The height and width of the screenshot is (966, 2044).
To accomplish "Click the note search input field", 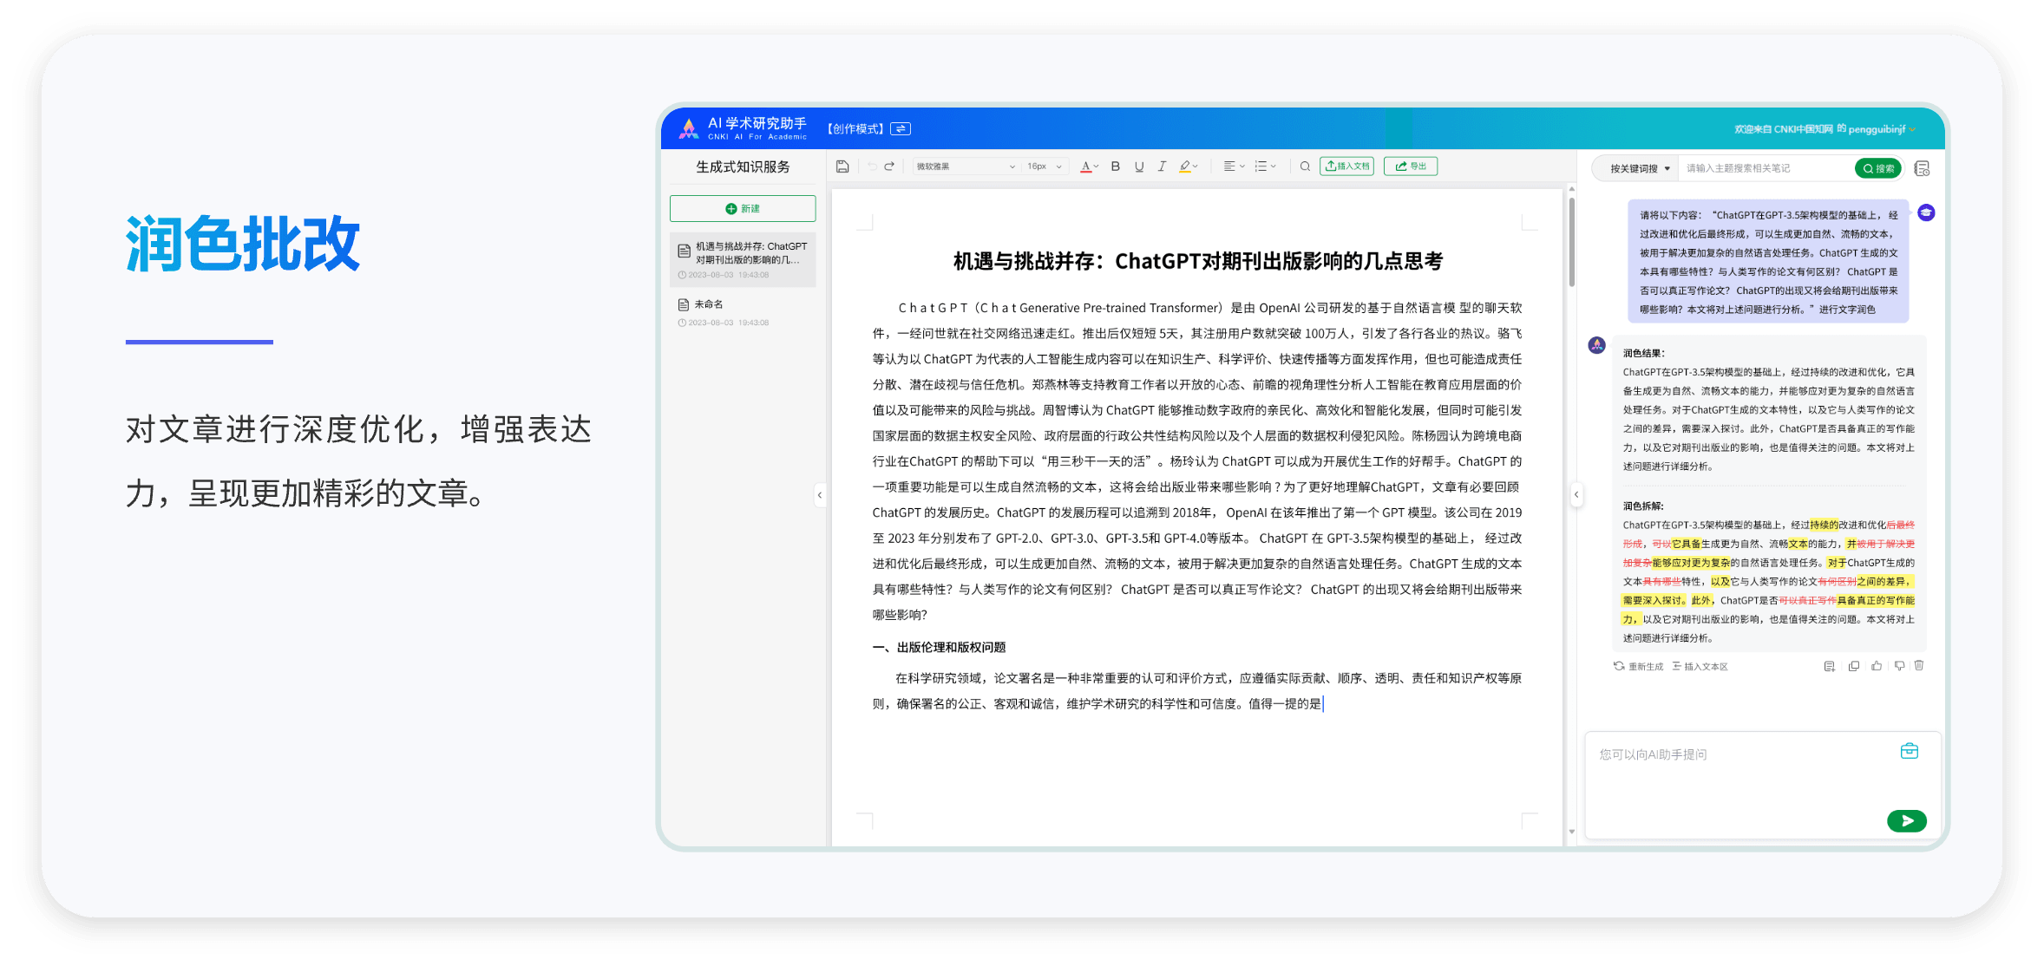I will 1766,168.
